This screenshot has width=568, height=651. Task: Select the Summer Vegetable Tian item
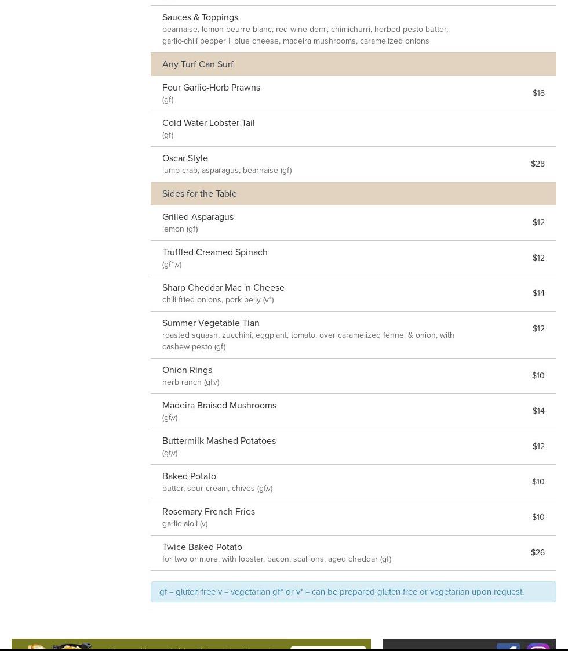point(210,323)
